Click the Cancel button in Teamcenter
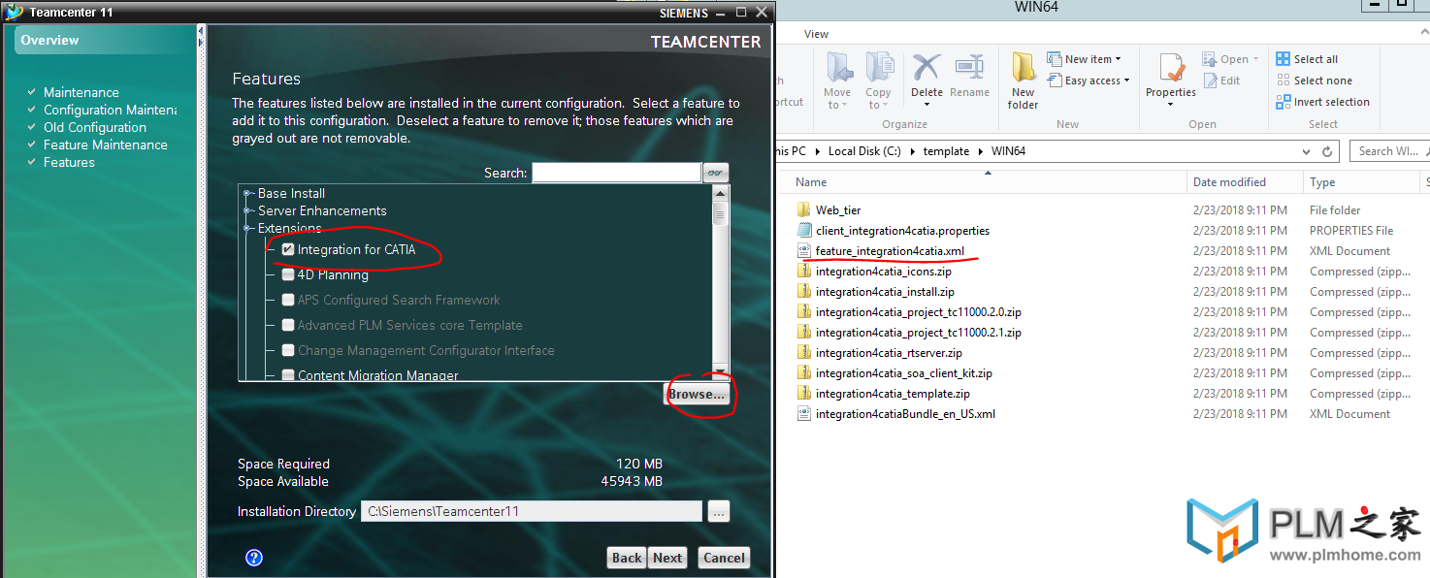The image size is (1430, 578). click(x=724, y=558)
